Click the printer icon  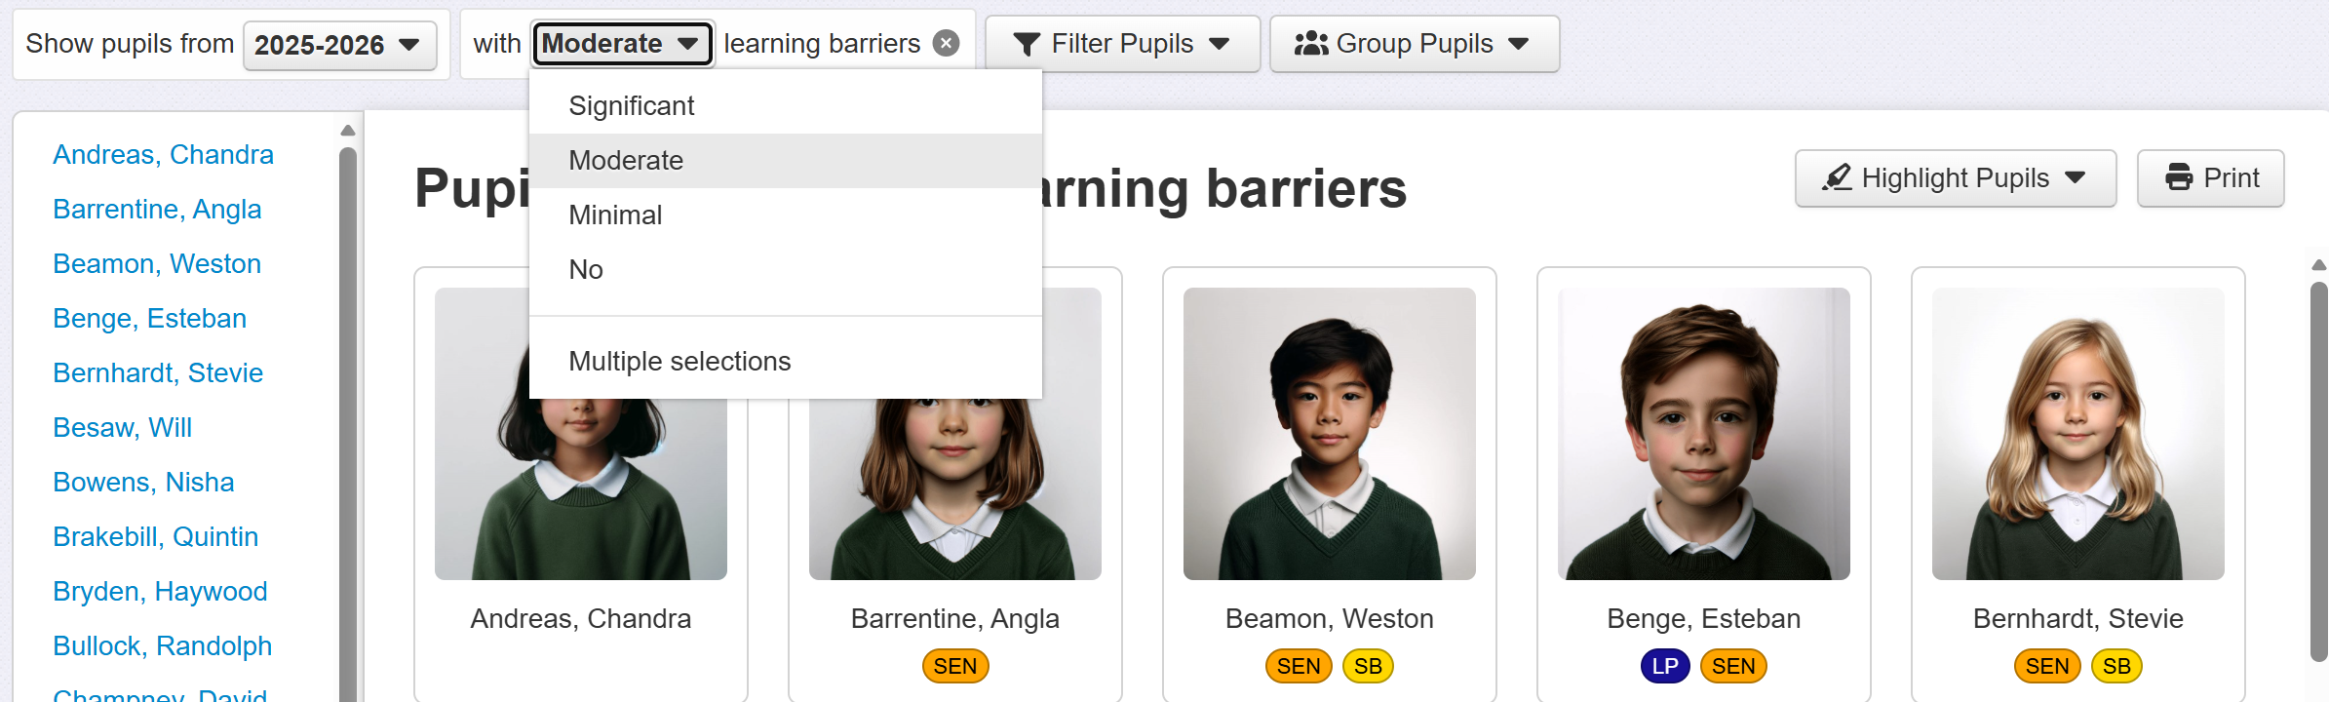[2179, 177]
